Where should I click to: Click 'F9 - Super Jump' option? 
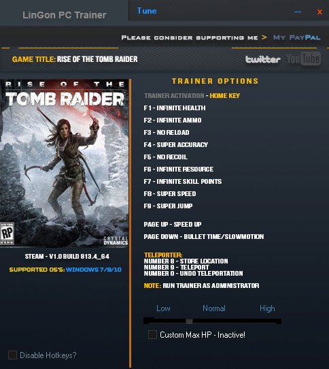click(x=168, y=206)
